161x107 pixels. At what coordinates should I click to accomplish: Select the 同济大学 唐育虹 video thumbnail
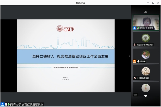coord(146,23)
